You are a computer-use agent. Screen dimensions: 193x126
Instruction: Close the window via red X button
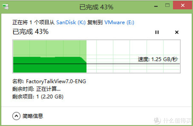pyautogui.click(x=183, y=5)
